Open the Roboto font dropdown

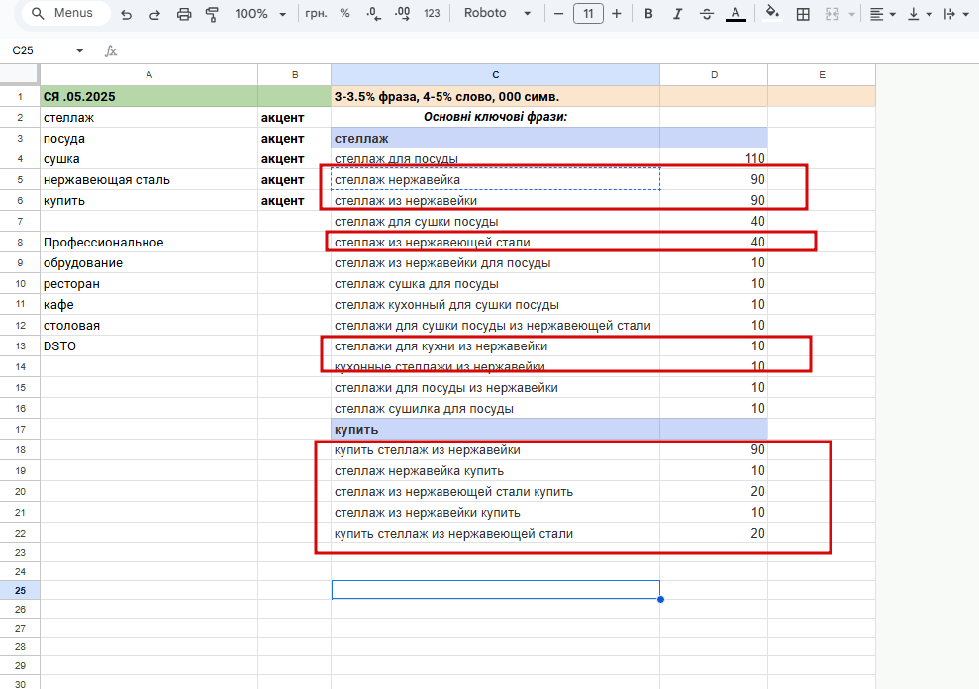point(497,14)
